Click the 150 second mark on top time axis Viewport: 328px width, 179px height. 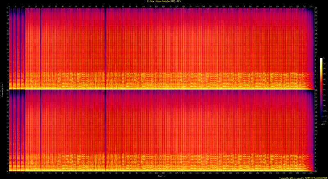click(x=209, y=6)
